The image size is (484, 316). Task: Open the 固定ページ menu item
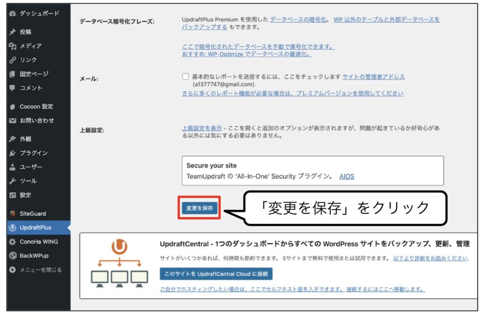39,74
